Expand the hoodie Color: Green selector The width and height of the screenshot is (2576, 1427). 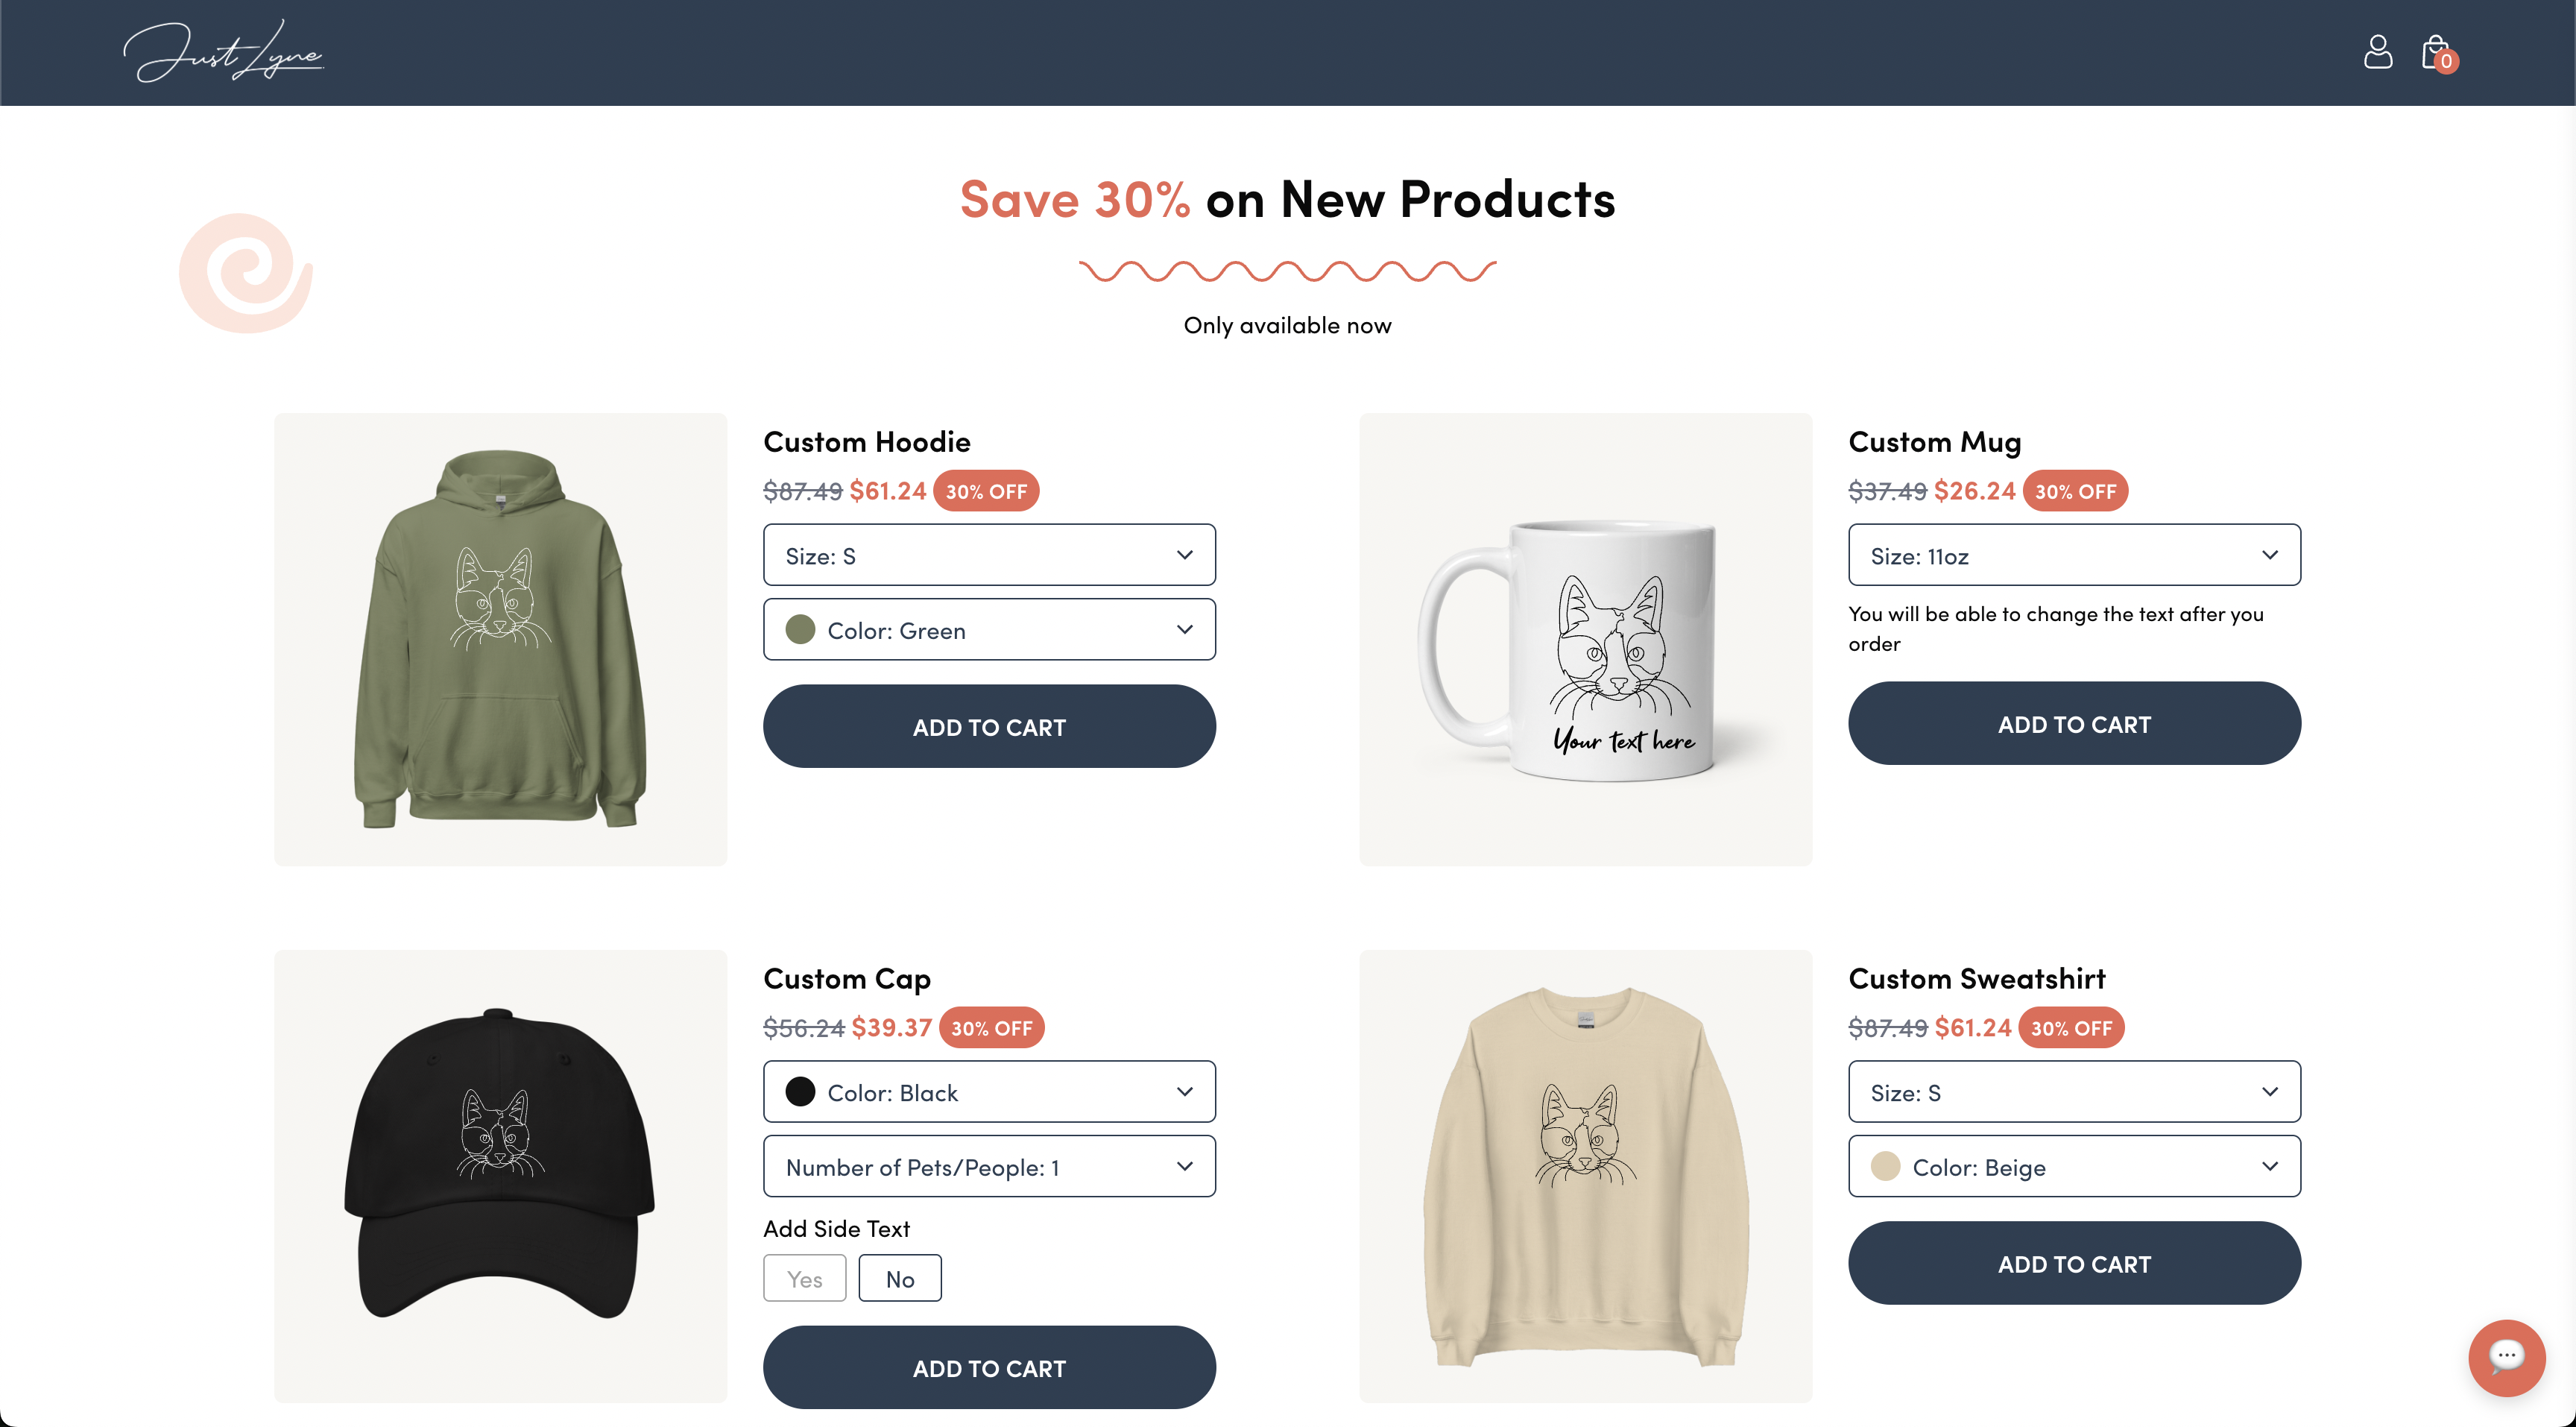(x=988, y=629)
